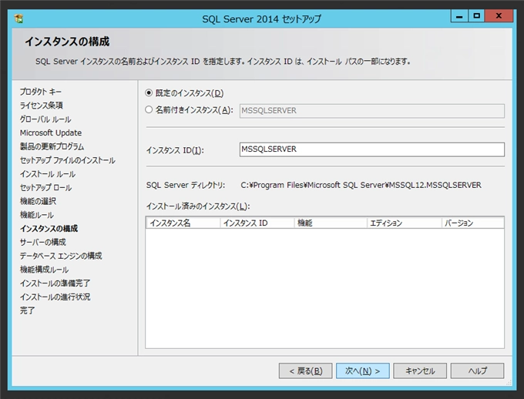Click インストール ルール step
Screen dimensions: 524x399
pyautogui.click(x=48, y=174)
